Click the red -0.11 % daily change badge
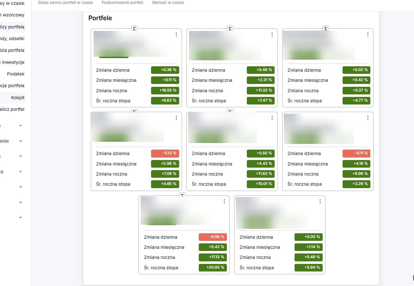414x286 pixels. click(356, 153)
